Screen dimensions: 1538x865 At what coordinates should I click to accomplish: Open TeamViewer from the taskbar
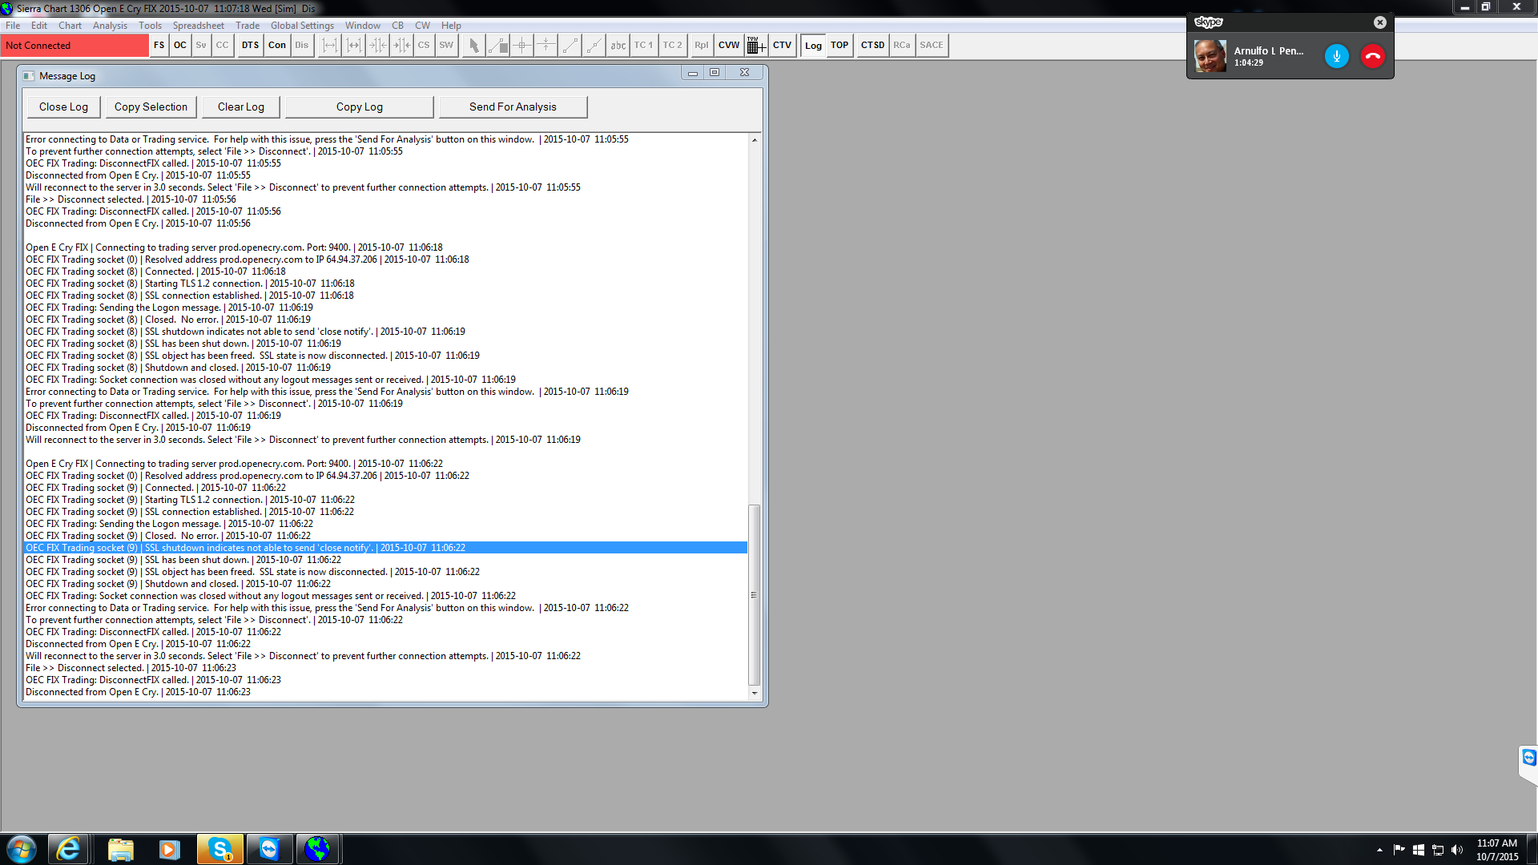click(268, 849)
